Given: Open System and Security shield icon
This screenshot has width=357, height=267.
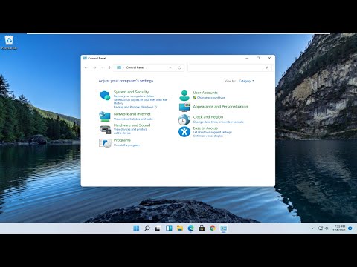Looking at the screenshot, I should click(x=105, y=96).
